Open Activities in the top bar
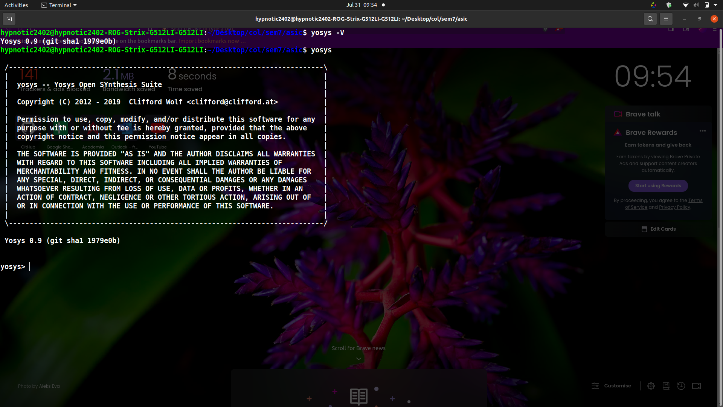Viewport: 723px width, 407px height. tap(16, 5)
